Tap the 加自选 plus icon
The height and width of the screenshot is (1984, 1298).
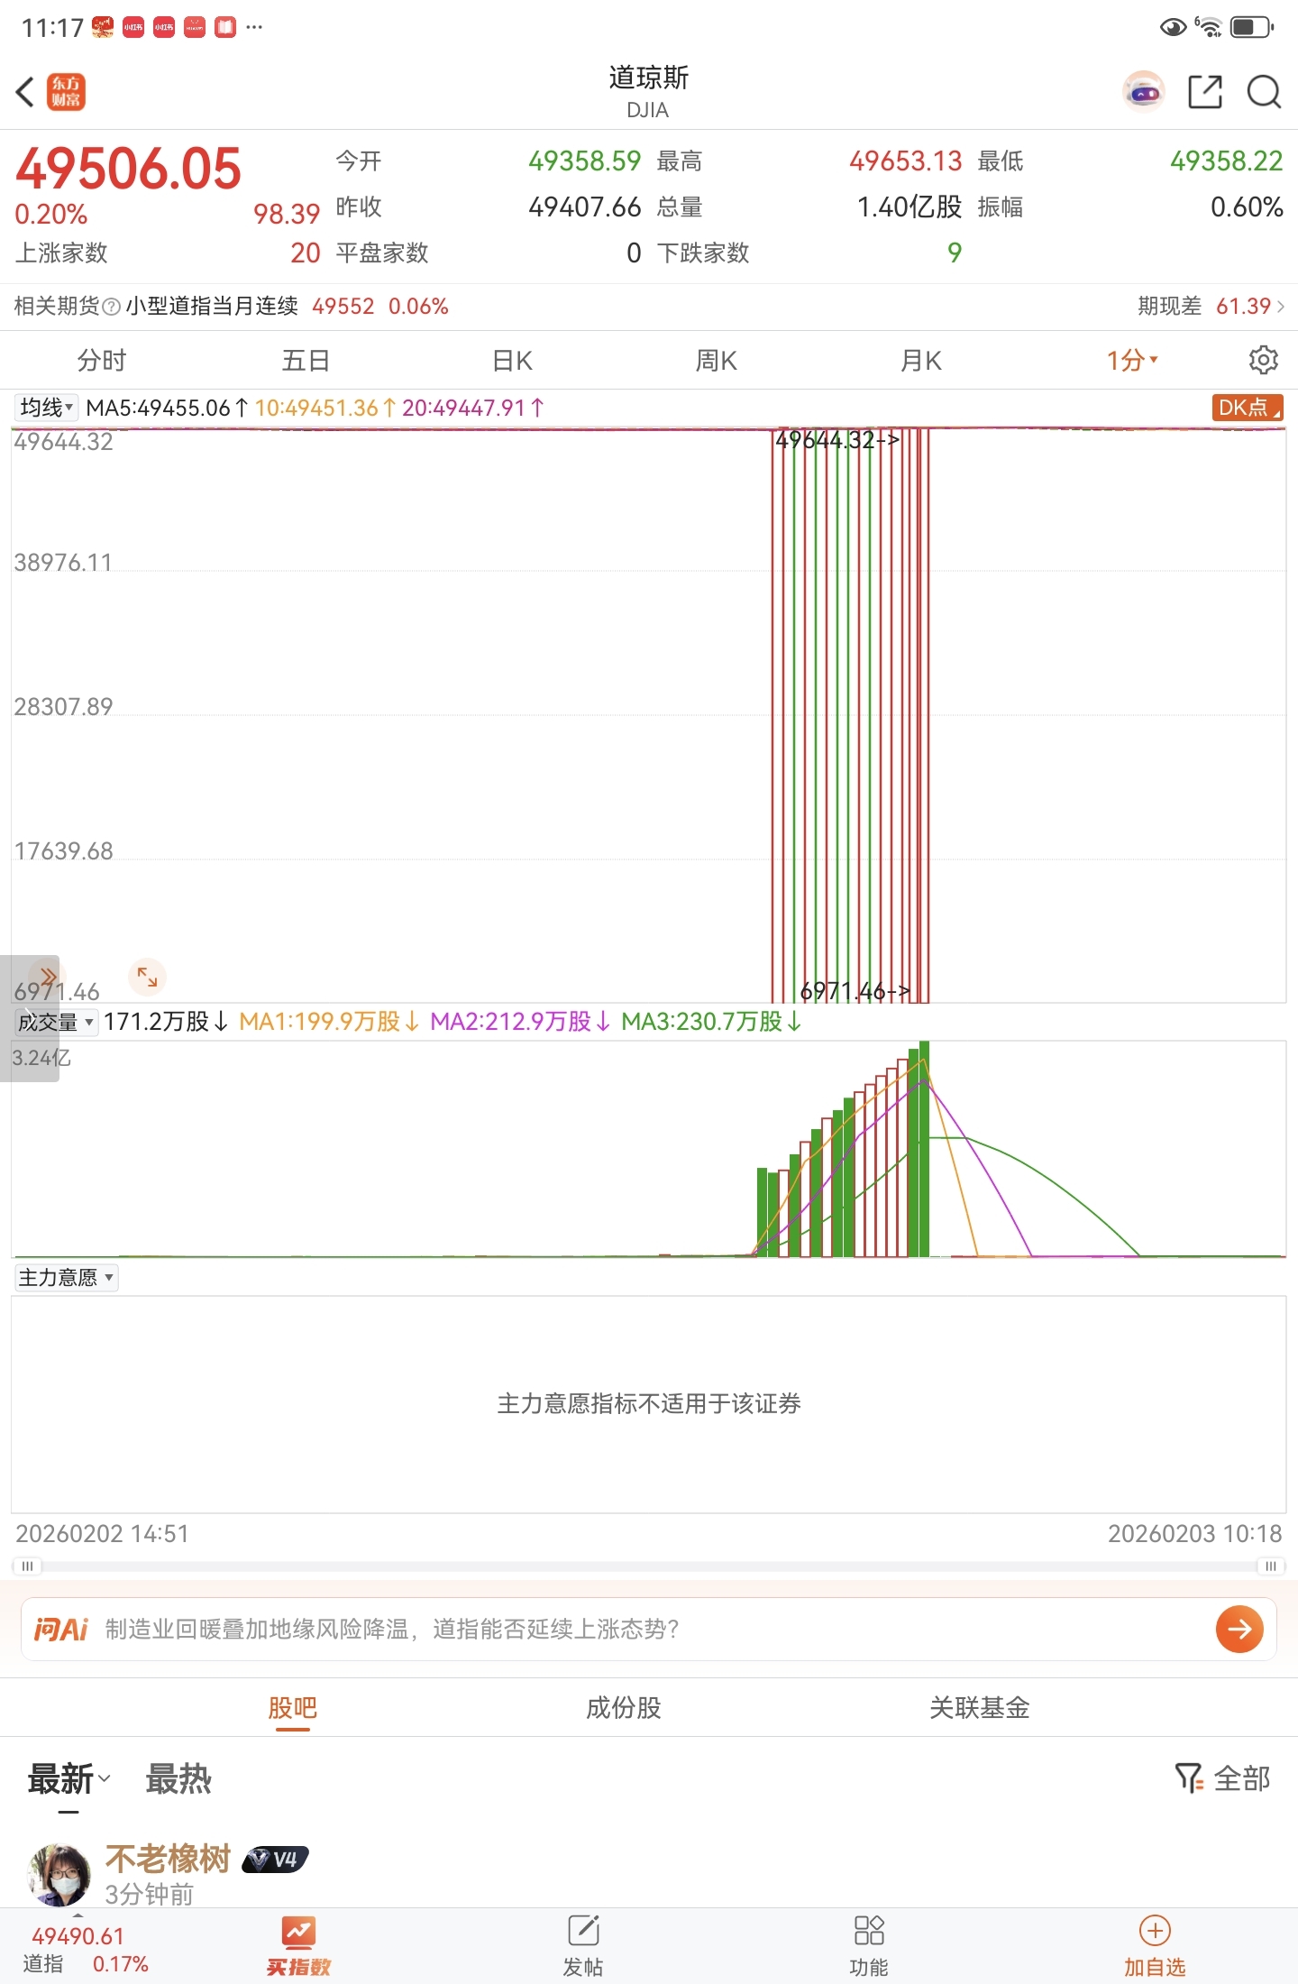point(1155,1931)
